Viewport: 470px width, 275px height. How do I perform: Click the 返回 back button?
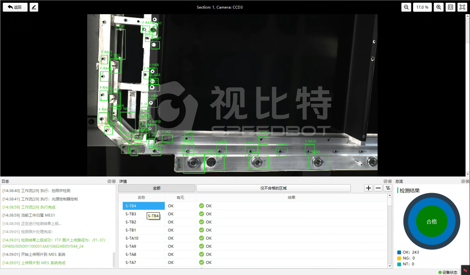(x=15, y=7)
